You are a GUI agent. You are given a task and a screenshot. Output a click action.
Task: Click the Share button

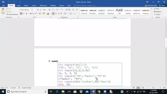coord(162,5)
